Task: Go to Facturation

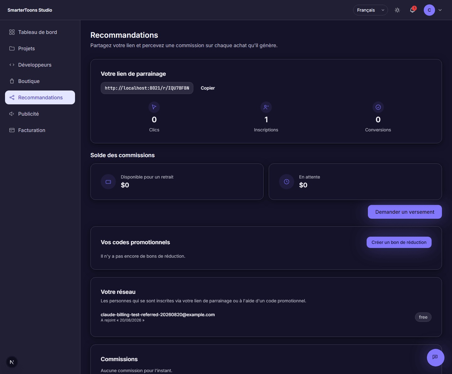Action: [40, 130]
